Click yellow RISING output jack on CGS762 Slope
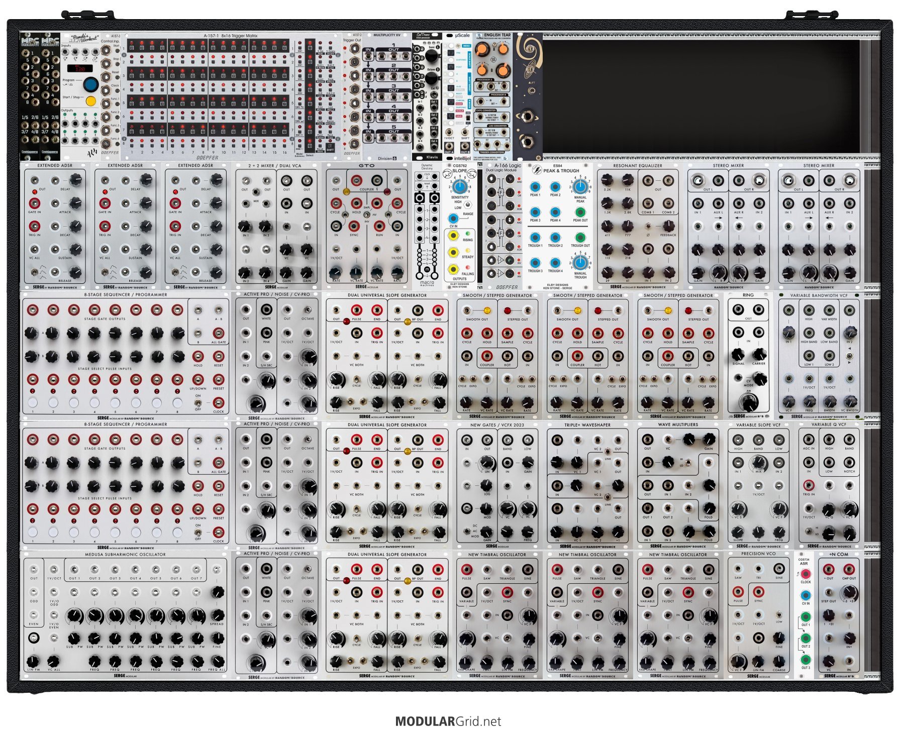This screenshot has height=732, width=897. coord(453,236)
